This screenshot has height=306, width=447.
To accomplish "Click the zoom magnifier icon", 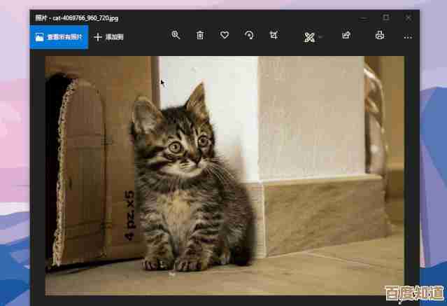I will coord(176,36).
